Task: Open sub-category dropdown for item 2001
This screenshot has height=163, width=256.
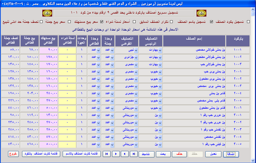Action: tap(136, 72)
